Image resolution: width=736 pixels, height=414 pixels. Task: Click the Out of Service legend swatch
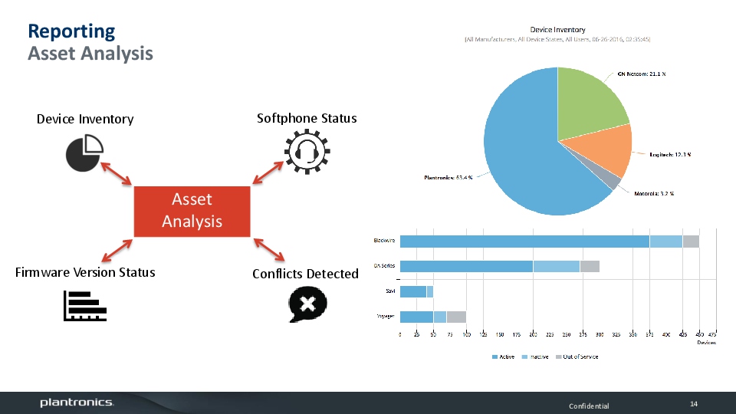tap(559, 357)
